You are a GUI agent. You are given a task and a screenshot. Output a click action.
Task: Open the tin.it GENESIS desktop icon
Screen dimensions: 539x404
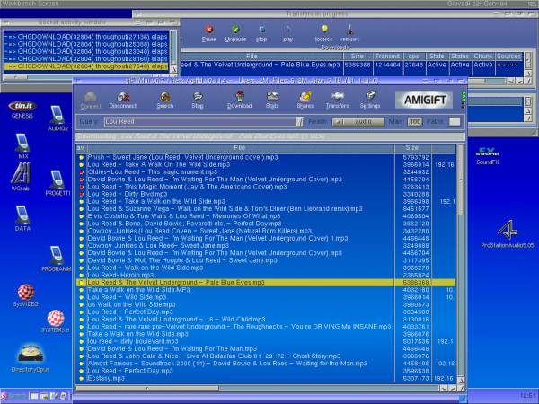22,110
